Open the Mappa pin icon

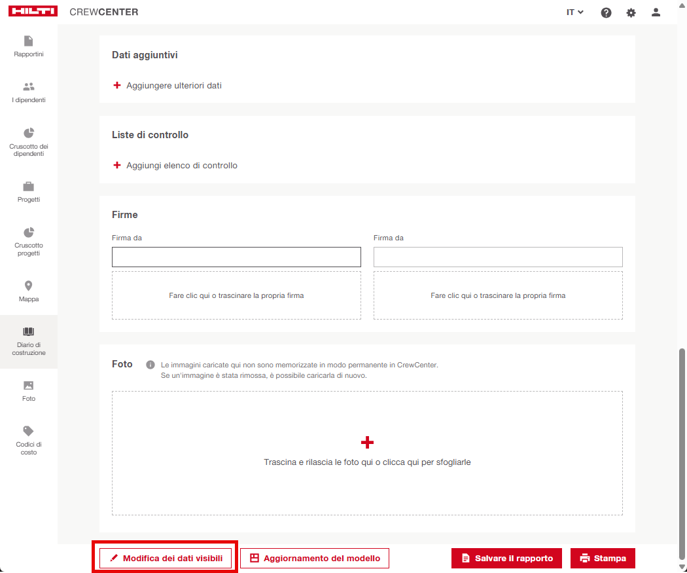[x=28, y=286]
